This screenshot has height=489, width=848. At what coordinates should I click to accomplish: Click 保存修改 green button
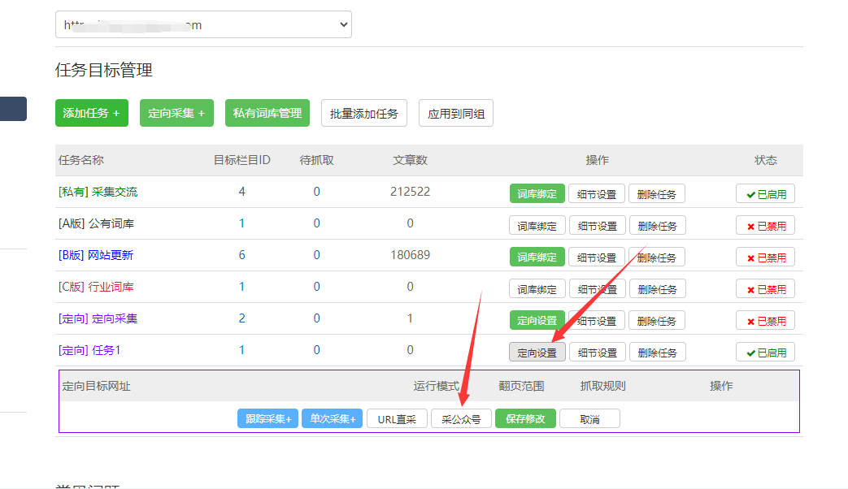click(525, 418)
